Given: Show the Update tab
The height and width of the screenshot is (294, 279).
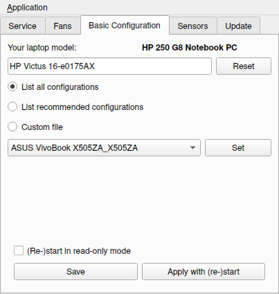Looking at the screenshot, I should (238, 26).
